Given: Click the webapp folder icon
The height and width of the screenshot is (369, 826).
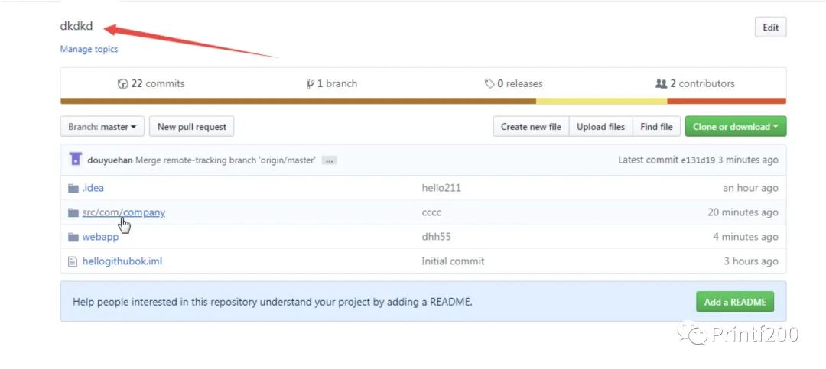Looking at the screenshot, I should tap(73, 237).
